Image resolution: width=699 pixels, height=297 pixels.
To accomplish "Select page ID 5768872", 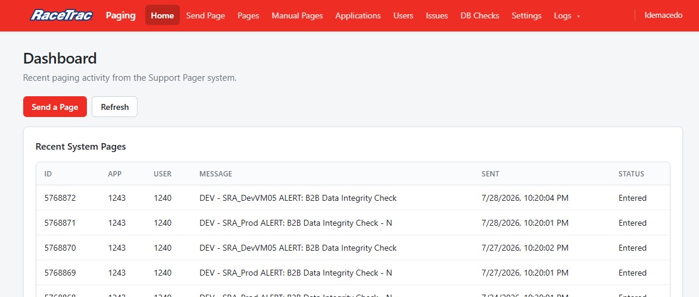I will coord(60,198).
